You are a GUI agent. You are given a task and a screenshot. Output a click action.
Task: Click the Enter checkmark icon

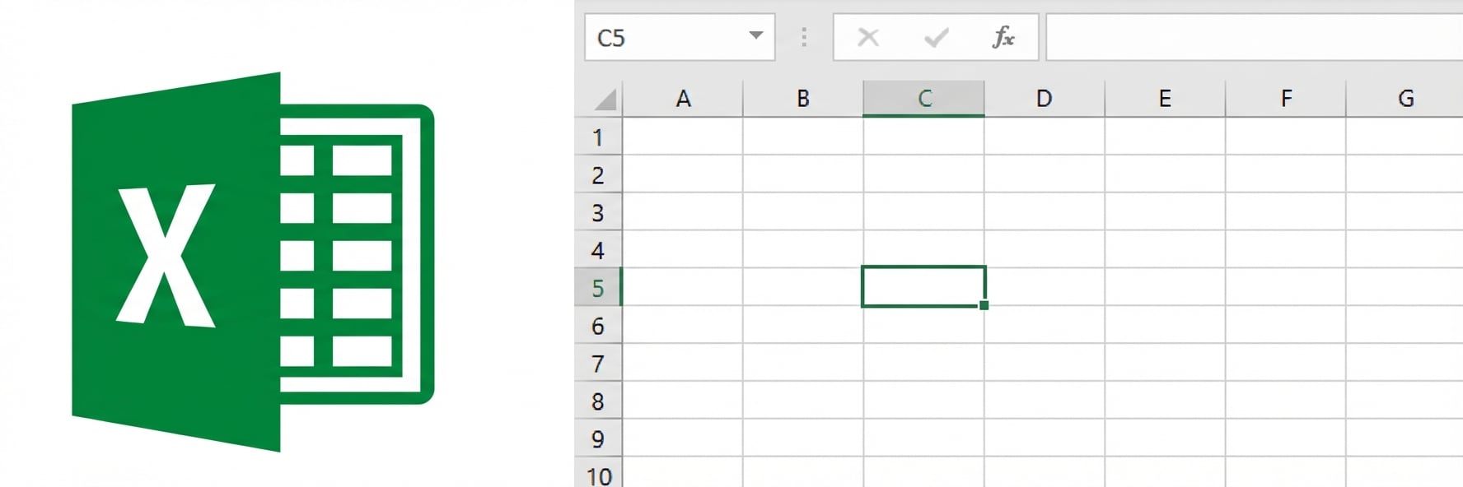935,36
